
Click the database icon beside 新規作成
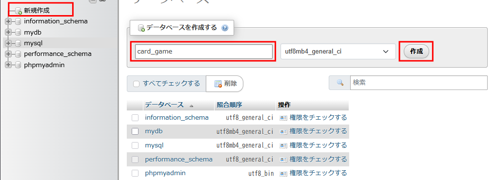click(x=19, y=11)
